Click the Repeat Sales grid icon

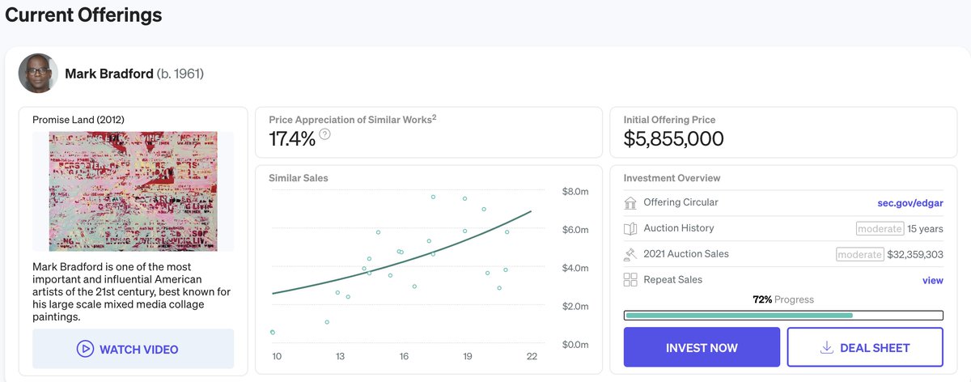pos(631,280)
